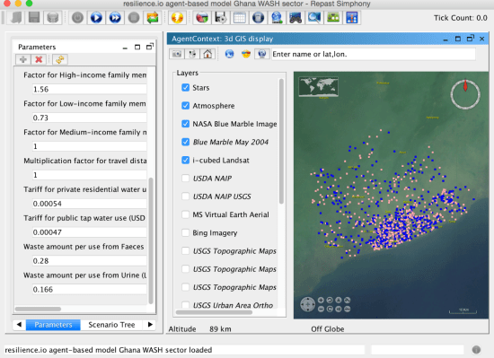Click the right arrow beside Scenario Tree tab
The height and width of the screenshot is (358, 494).
tap(150, 324)
